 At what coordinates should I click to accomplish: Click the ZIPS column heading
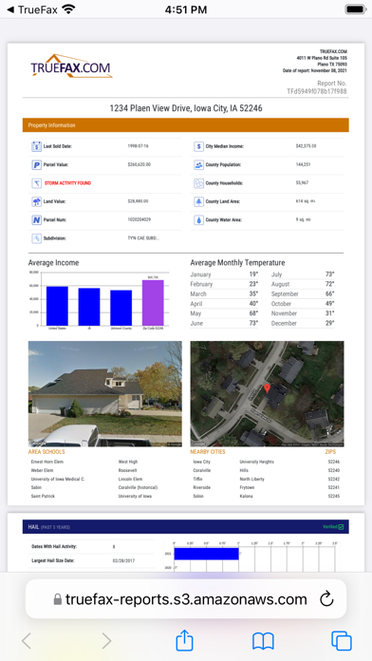pyautogui.click(x=330, y=452)
